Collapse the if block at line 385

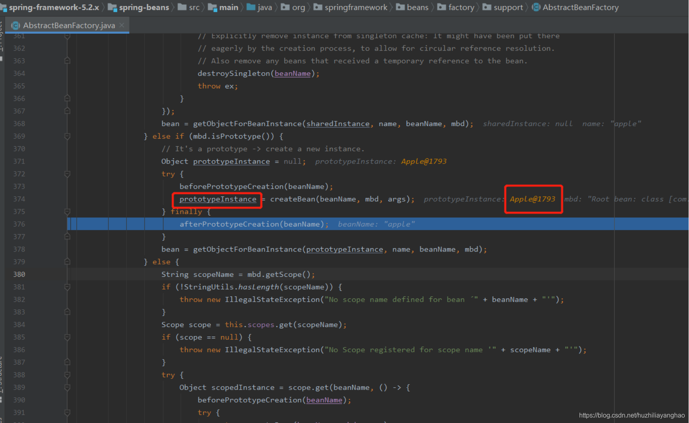point(67,337)
